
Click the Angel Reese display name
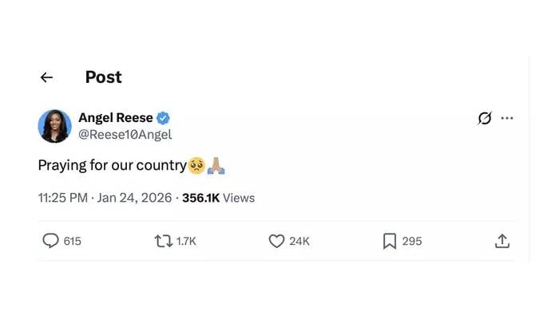coord(115,118)
